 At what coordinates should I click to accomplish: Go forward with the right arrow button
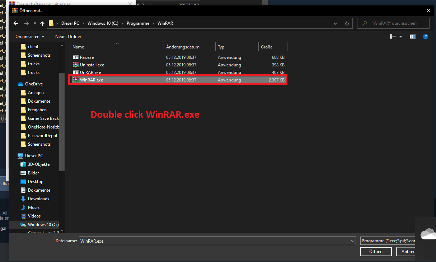[x=26, y=23]
